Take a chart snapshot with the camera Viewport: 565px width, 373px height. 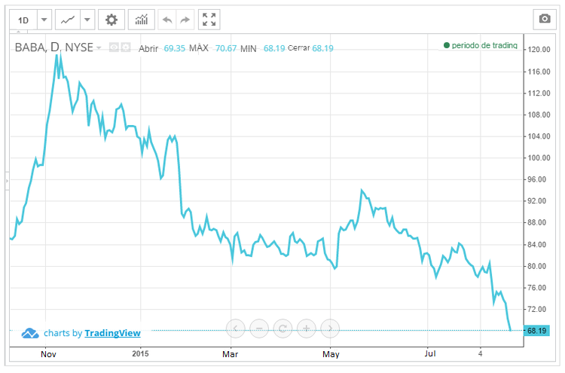tap(543, 20)
